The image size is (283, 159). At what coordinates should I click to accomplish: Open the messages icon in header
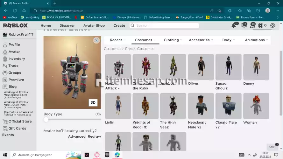click(244, 26)
